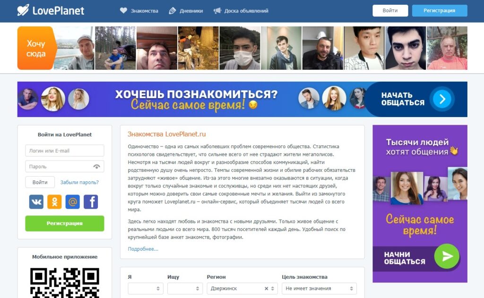Sign in with the Mail.ru @ icon
This screenshot has height=298, width=484.
[72, 202]
